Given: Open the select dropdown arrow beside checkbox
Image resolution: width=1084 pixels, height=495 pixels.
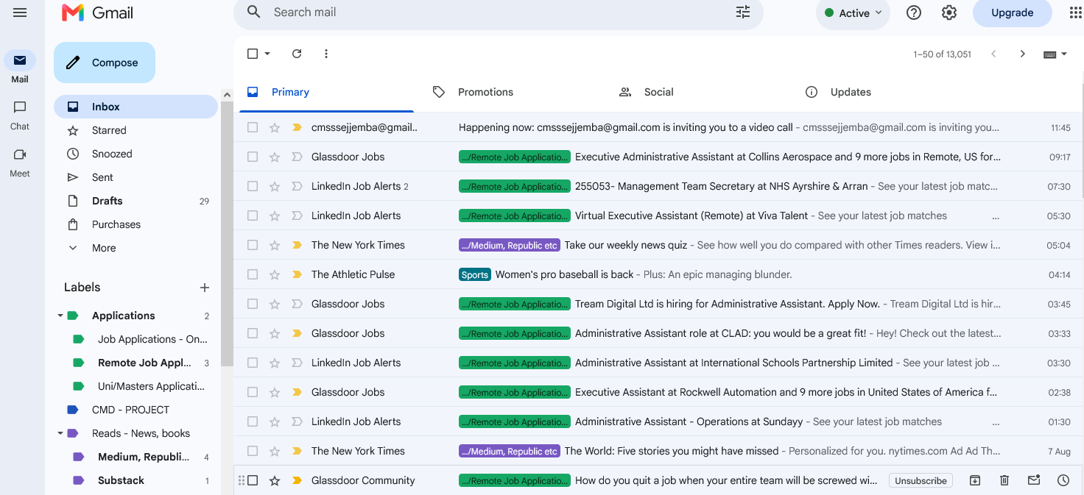Looking at the screenshot, I should pyautogui.click(x=267, y=54).
